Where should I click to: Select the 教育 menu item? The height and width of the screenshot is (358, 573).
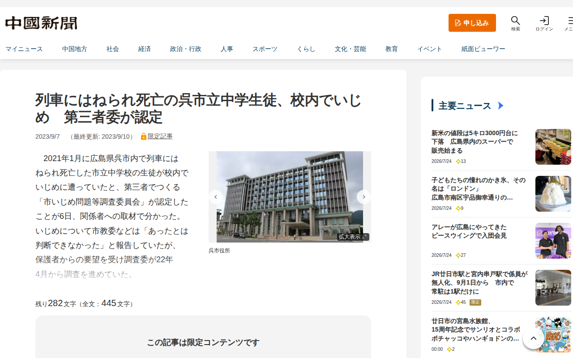392,49
